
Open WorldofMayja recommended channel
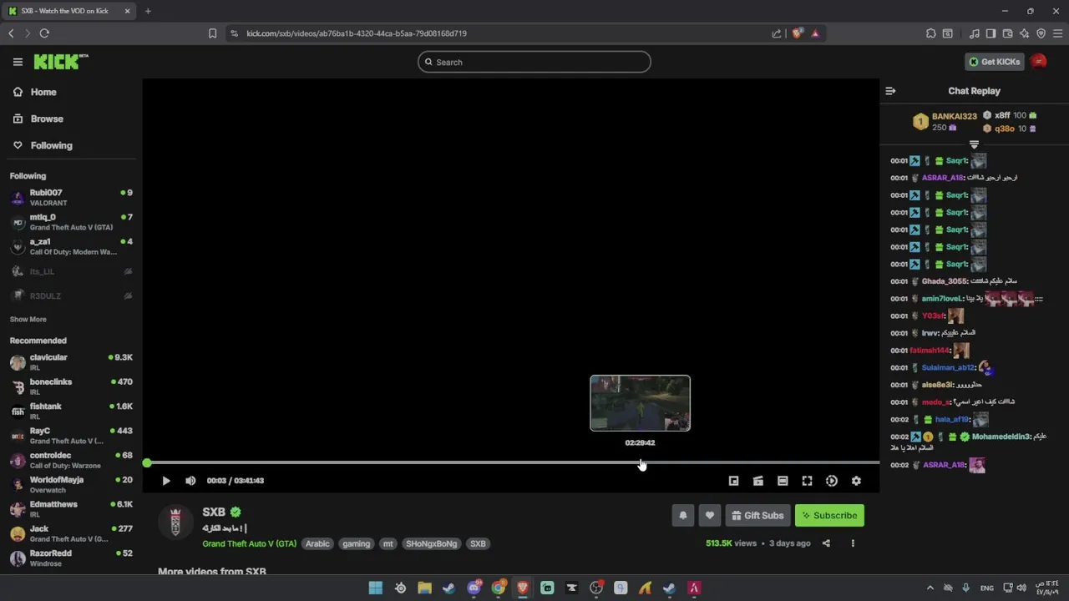71,484
